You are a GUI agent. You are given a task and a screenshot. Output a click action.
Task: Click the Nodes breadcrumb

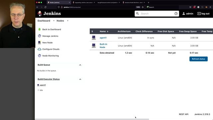pos(60,21)
